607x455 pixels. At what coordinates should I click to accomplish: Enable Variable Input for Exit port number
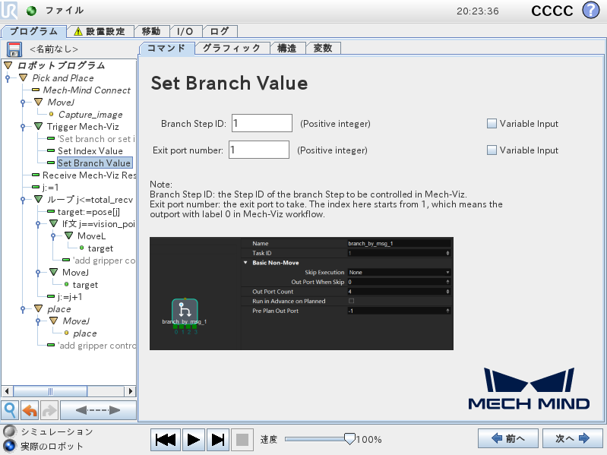(x=492, y=150)
